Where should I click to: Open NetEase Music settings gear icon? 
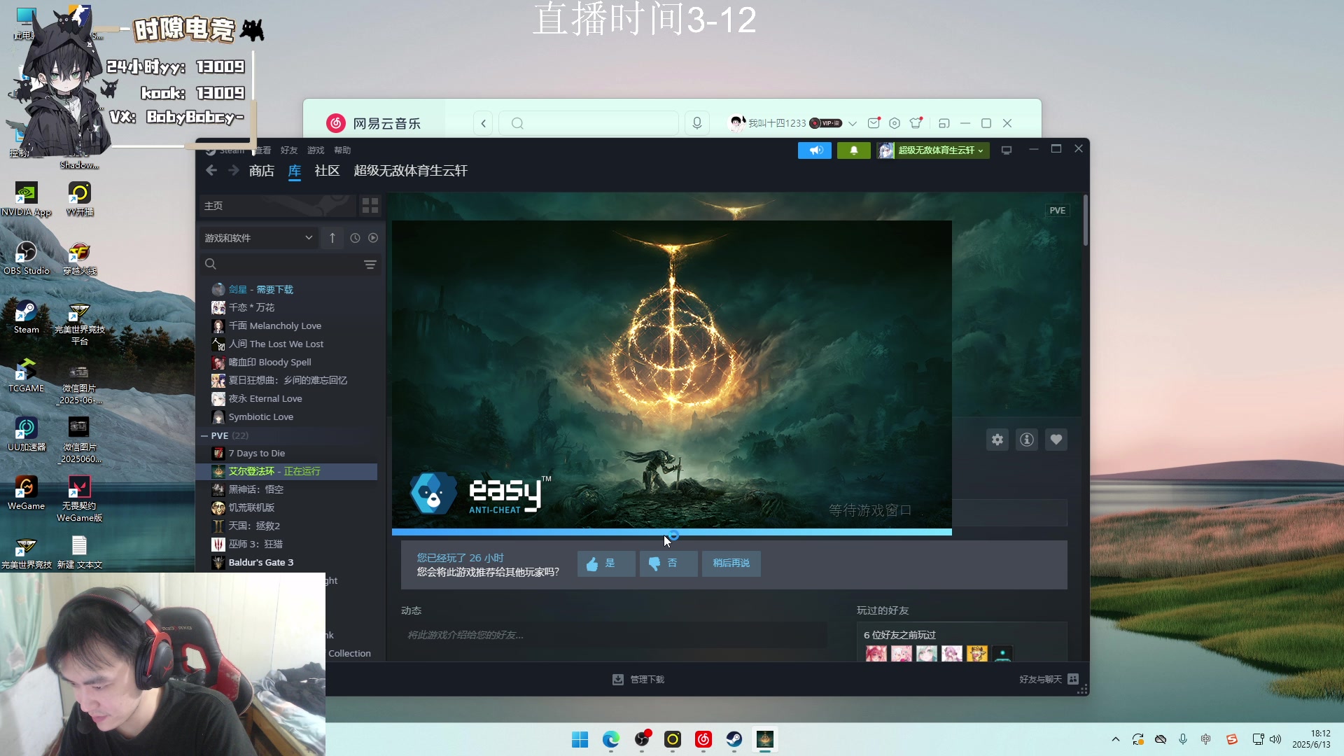click(895, 124)
